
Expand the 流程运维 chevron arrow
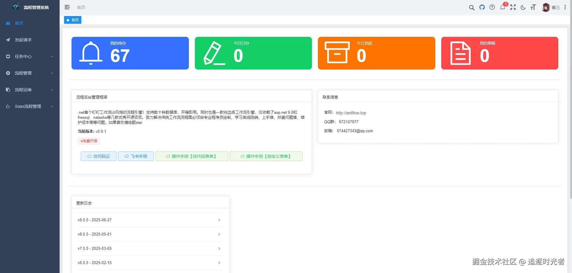pyautogui.click(x=52, y=90)
